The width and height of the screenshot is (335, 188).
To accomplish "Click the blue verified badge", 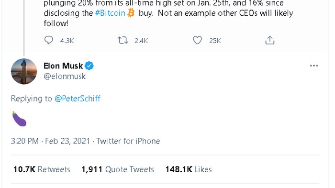I will (89, 66).
